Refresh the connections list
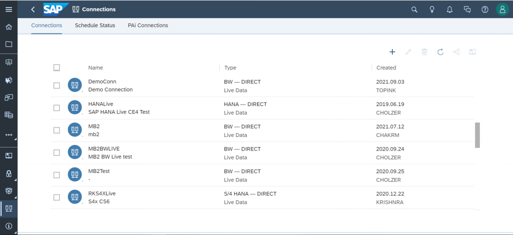513x235 pixels. tap(440, 51)
